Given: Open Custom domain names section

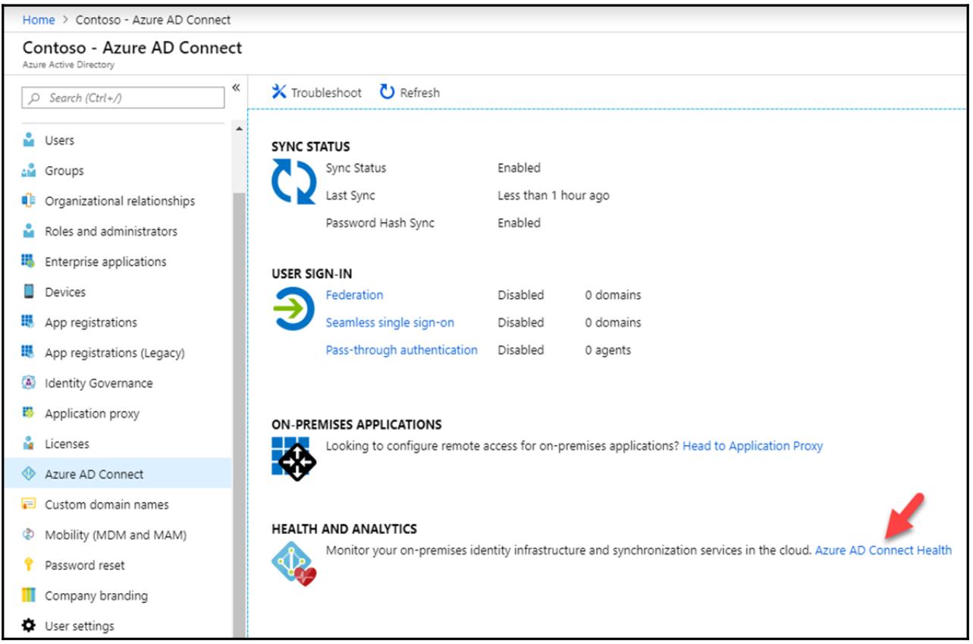Looking at the screenshot, I should click(x=106, y=504).
